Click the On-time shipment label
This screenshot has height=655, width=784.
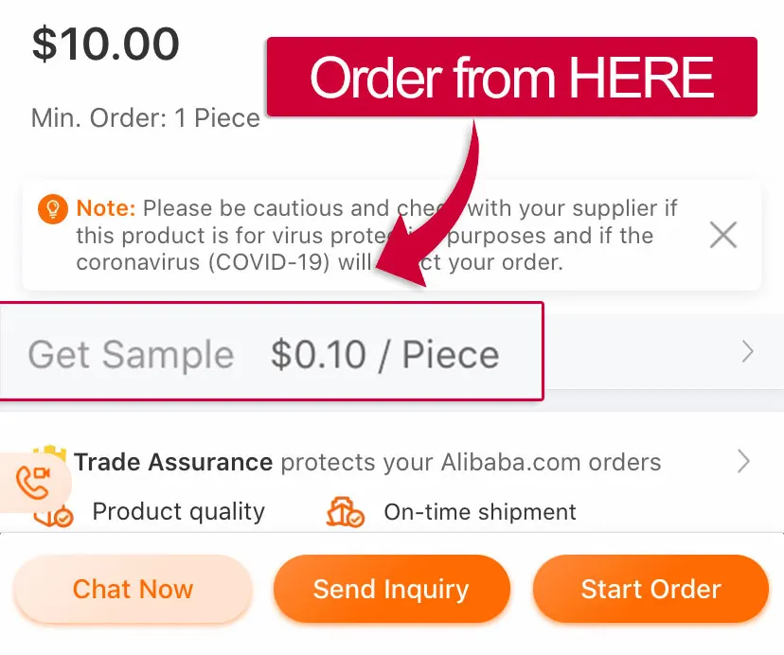tap(479, 512)
